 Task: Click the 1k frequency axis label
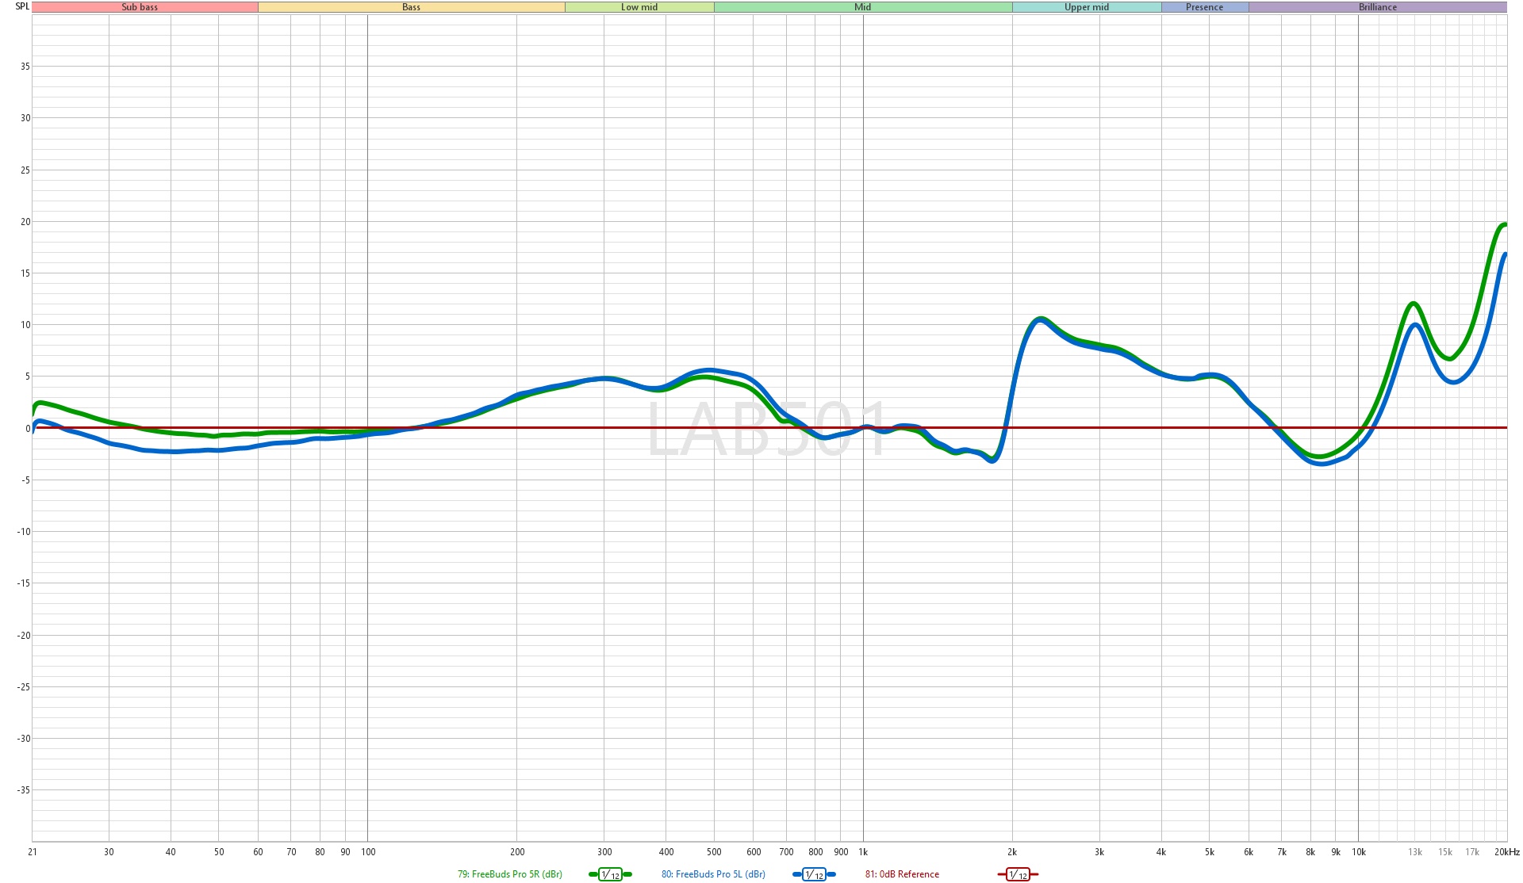(863, 852)
